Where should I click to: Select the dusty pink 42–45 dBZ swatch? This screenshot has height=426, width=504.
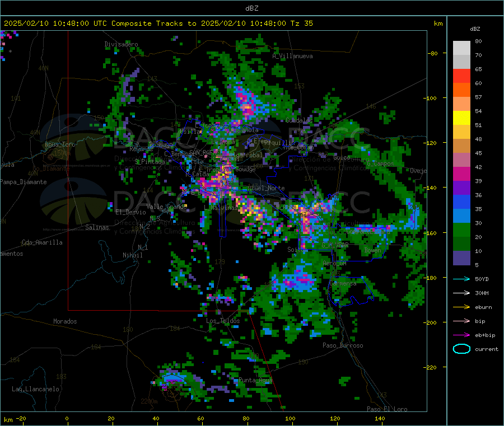461,160
